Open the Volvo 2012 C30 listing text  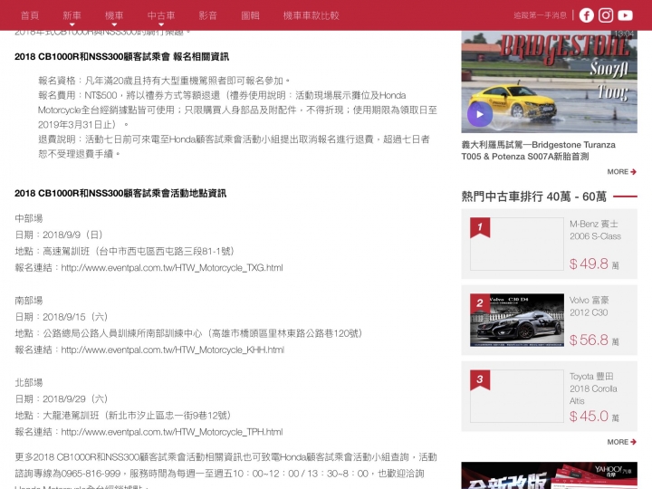[589, 306]
